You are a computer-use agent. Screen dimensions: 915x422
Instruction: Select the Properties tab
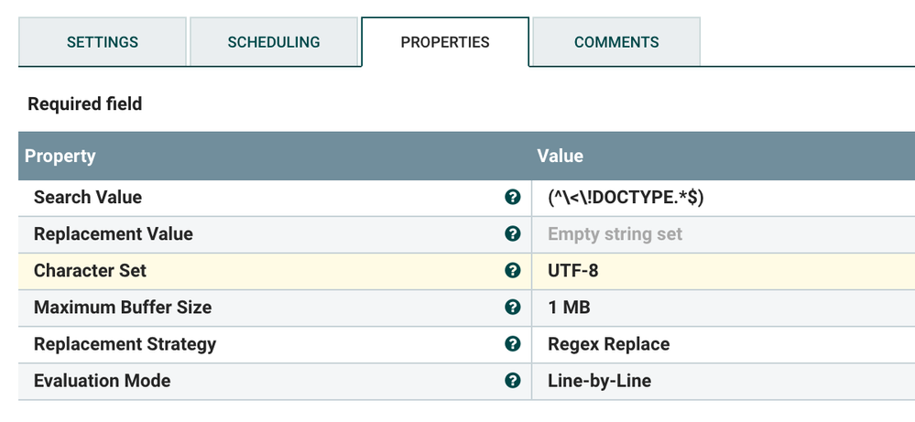[445, 42]
